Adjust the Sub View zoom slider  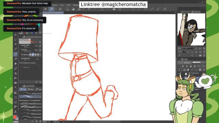tap(188, 49)
